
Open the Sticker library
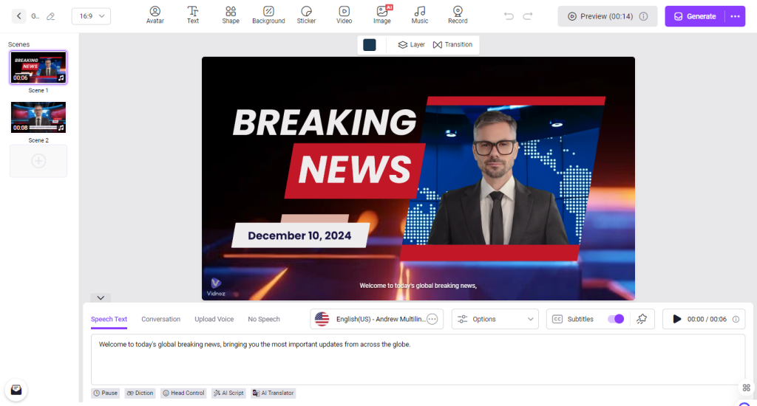pyautogui.click(x=306, y=16)
